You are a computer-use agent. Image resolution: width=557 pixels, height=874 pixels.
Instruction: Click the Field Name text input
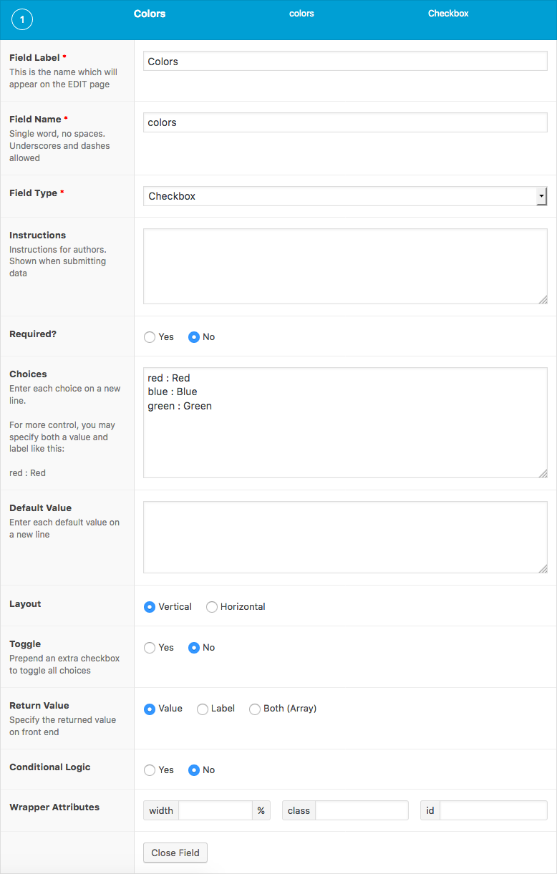(x=345, y=122)
